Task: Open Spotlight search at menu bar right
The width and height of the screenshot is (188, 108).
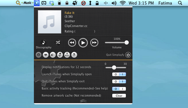Action: (180, 3)
